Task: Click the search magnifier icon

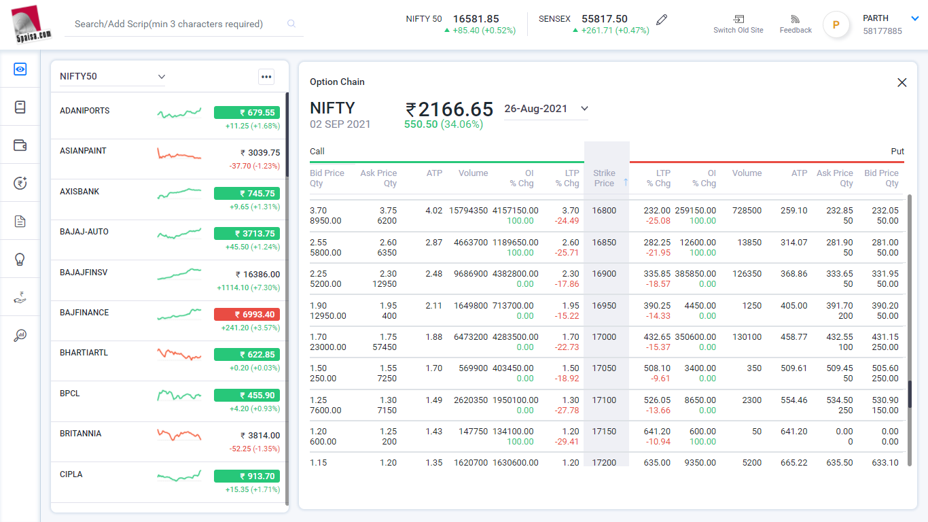Action: pyautogui.click(x=291, y=24)
